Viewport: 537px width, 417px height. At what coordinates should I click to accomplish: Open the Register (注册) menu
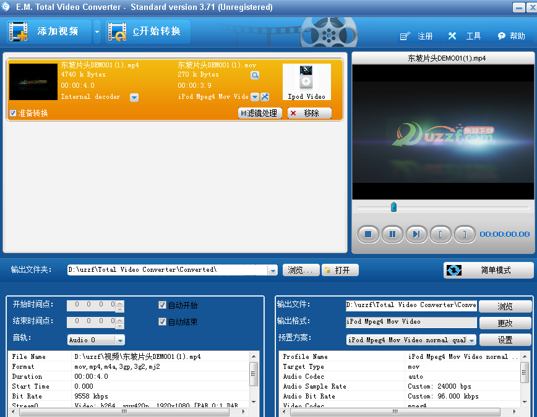pyautogui.click(x=416, y=36)
